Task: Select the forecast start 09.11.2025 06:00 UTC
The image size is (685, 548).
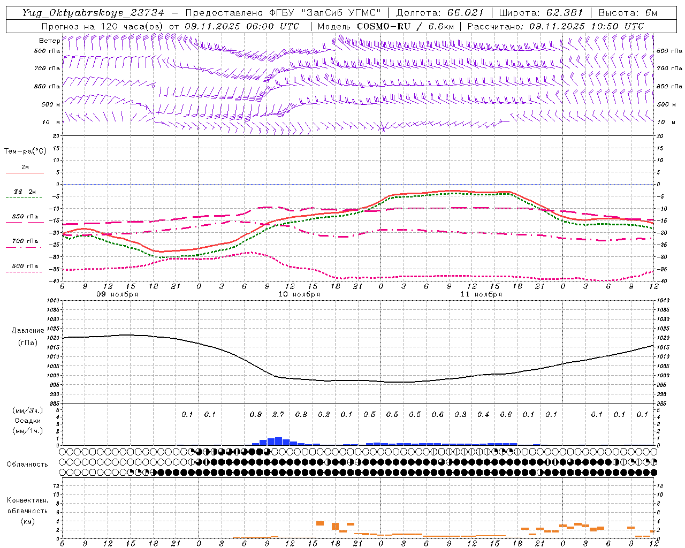Action: [x=242, y=26]
